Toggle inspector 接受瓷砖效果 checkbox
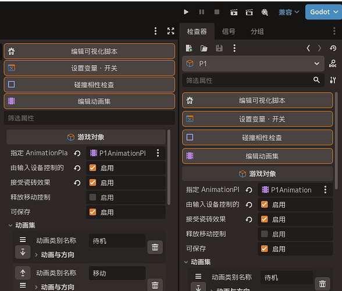 pyautogui.click(x=264, y=219)
